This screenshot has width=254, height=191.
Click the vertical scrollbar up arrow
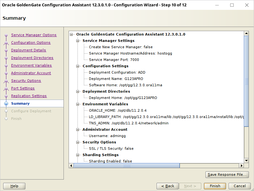[246, 34]
